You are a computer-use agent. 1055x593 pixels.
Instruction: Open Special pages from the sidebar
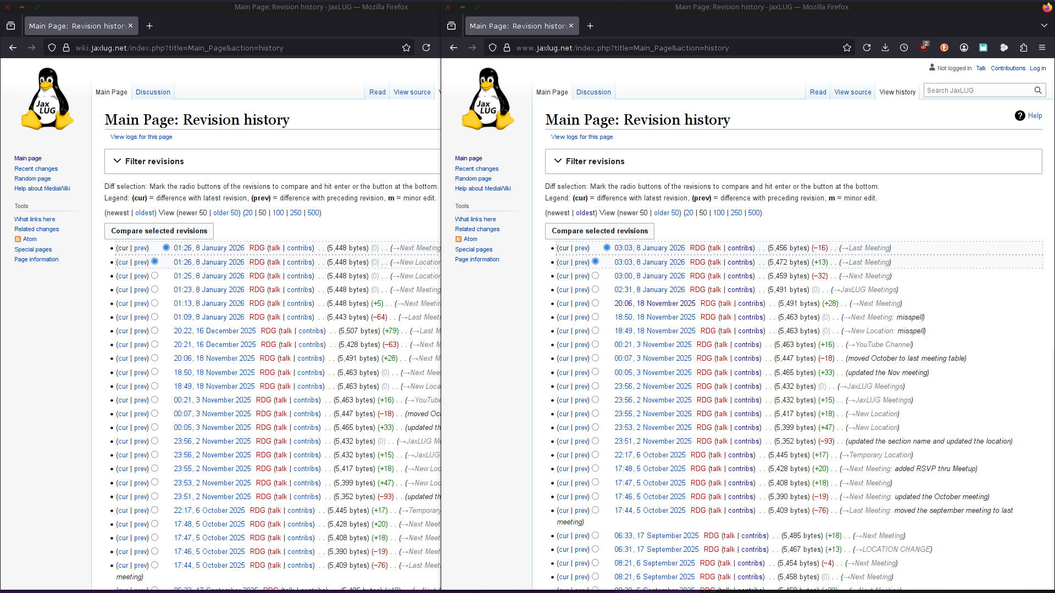click(473, 249)
